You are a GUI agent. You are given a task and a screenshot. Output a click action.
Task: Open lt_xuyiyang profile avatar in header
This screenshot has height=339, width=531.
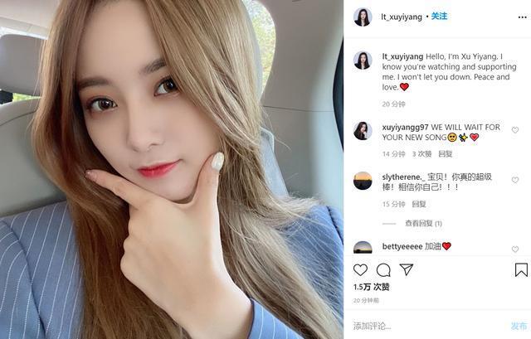point(363,17)
